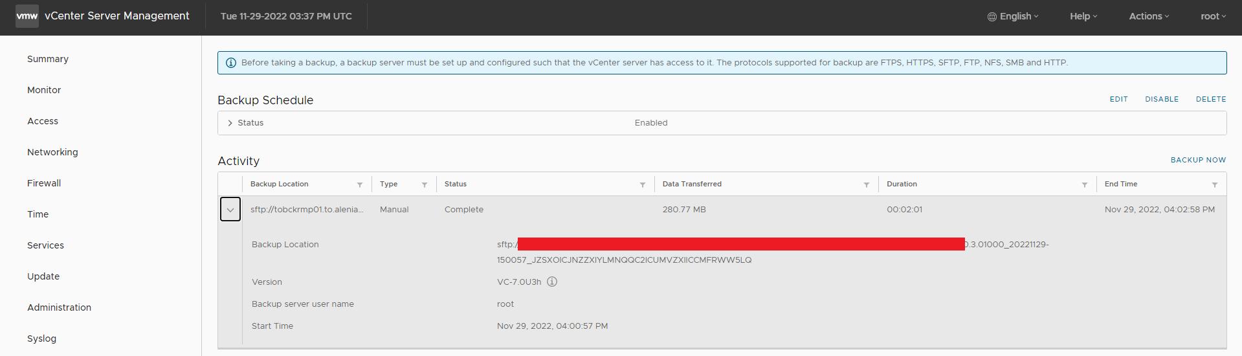Click EDIT for backup schedule
The image size is (1242, 356).
[x=1118, y=99]
